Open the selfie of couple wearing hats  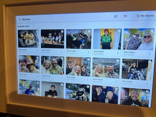[x=29, y=64]
